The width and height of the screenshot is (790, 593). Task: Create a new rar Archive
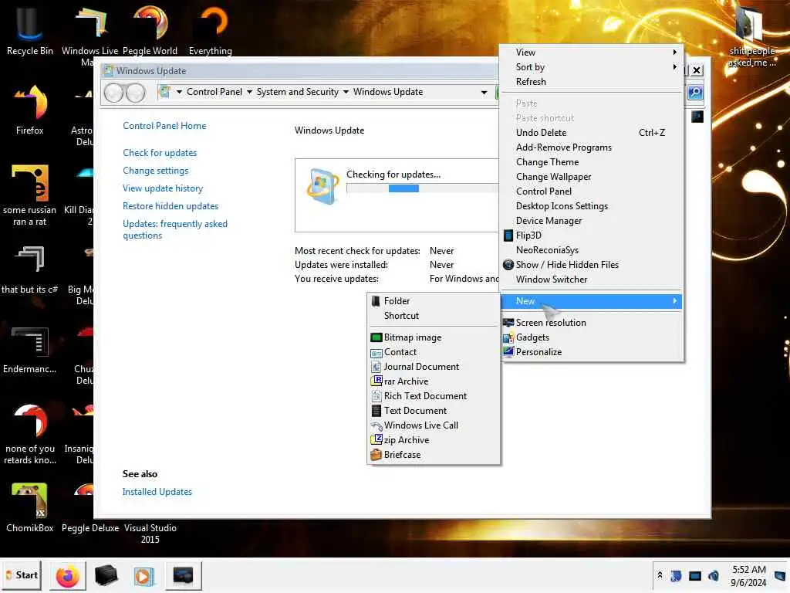pyautogui.click(x=434, y=381)
